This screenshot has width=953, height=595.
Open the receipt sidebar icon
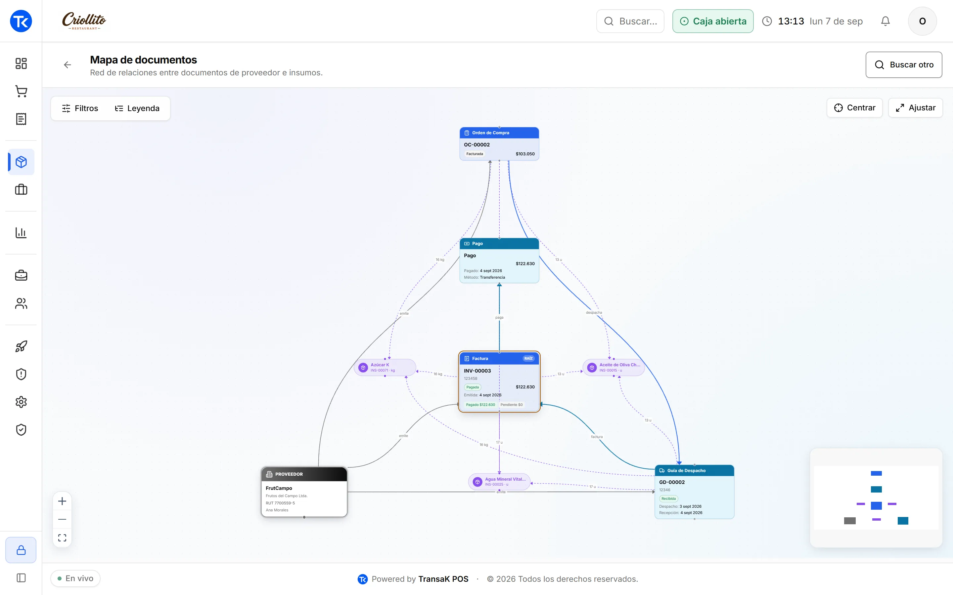(x=21, y=119)
